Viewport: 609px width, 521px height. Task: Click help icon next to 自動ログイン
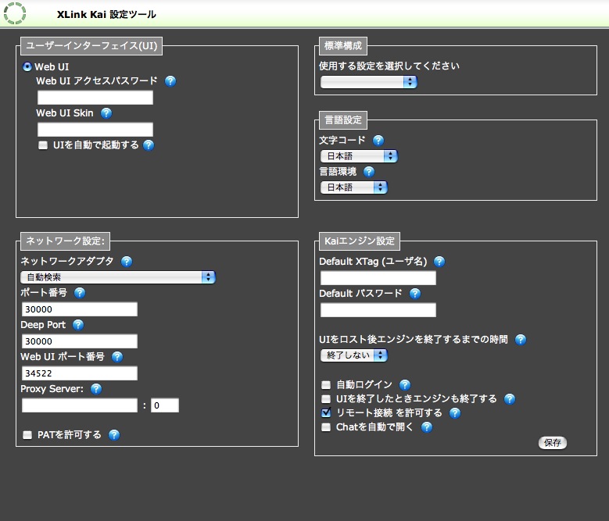click(405, 384)
